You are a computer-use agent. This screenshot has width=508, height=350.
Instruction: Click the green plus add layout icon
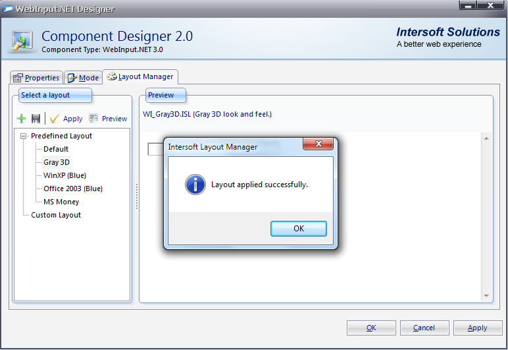coord(22,119)
